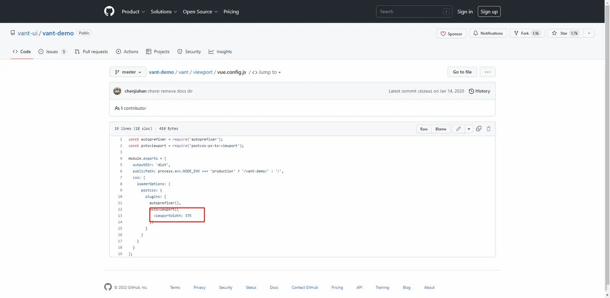This screenshot has width=610, height=298.
Task: Click chenjiahan's avatar image
Action: click(117, 91)
